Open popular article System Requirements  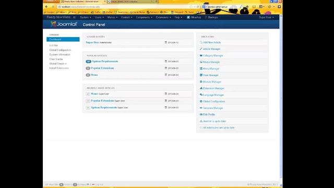(x=105, y=62)
